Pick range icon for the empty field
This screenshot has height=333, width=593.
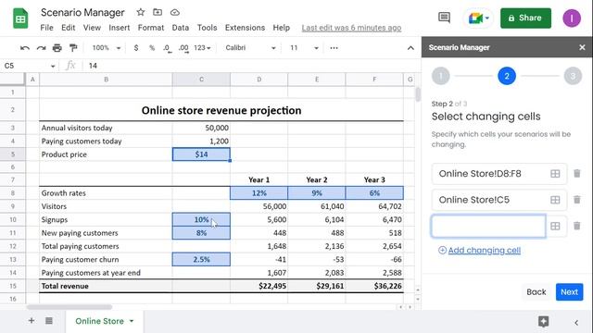555,226
